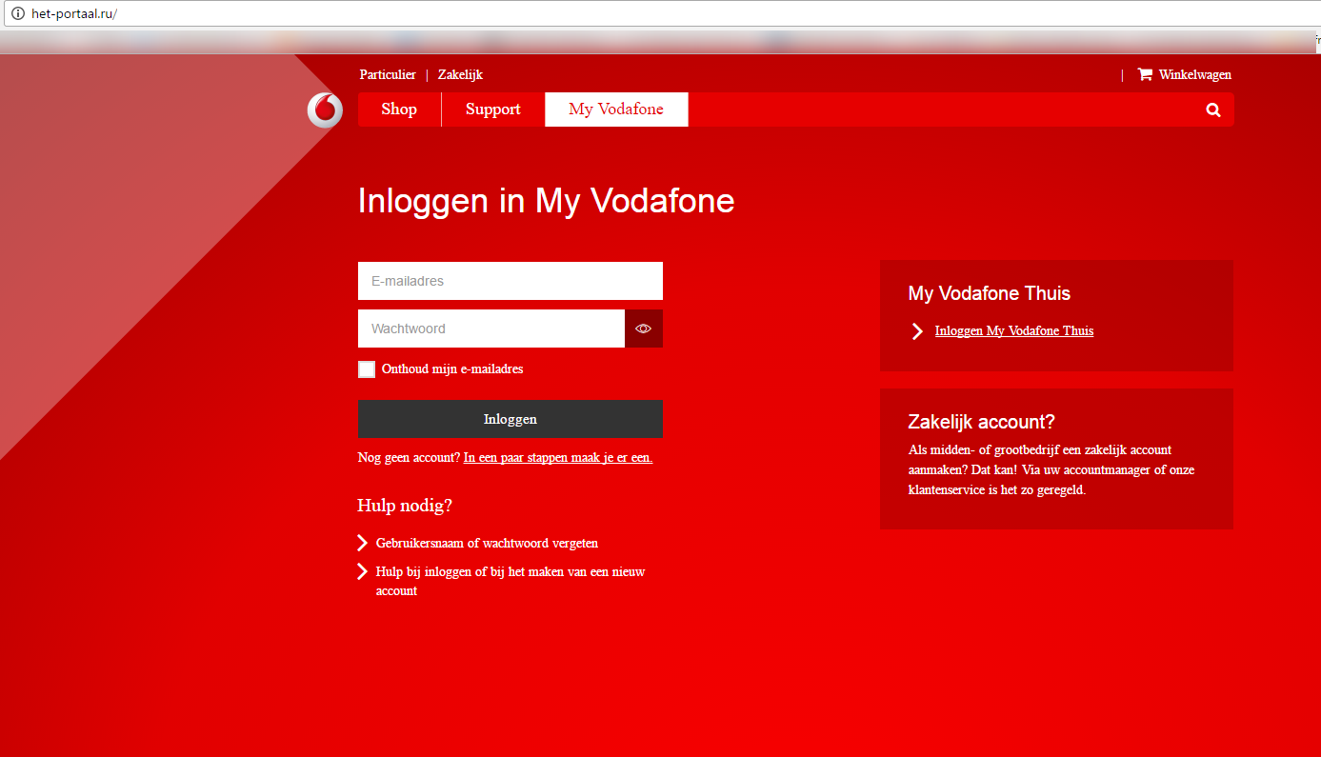The width and height of the screenshot is (1321, 757).
Task: Open Inloggen My Vodafone Thuis link
Action: [x=1014, y=331]
